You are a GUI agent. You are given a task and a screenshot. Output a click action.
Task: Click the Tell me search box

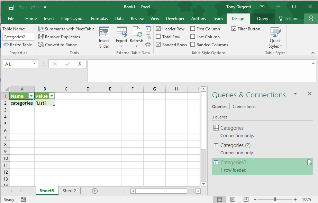[289, 19]
